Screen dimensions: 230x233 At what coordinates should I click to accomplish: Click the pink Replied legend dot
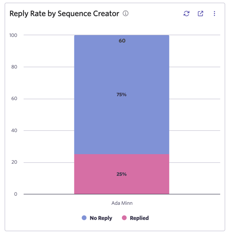tap(124, 218)
